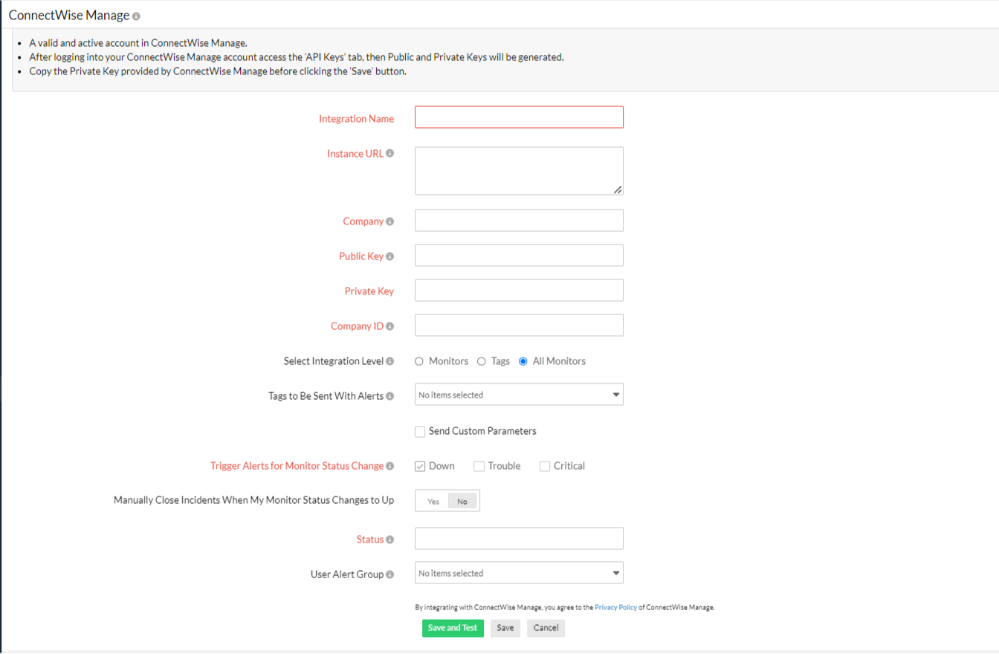Open the Privacy Policy link
This screenshot has width=999, height=654.
click(615, 607)
